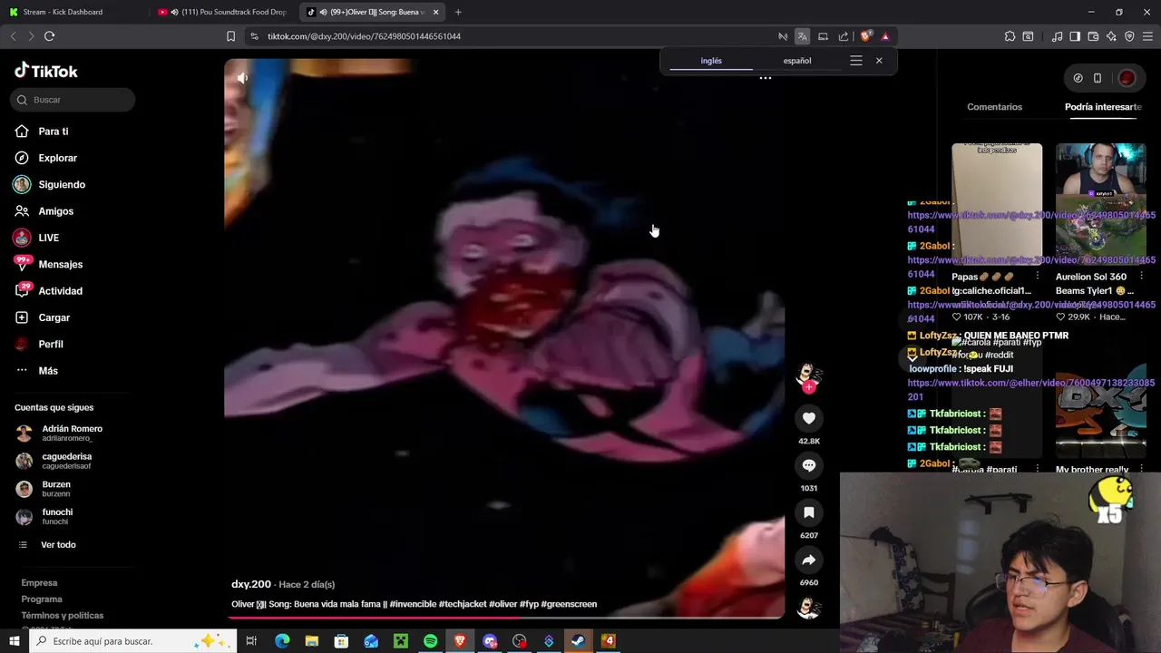The image size is (1161, 653).
Task: Open the Windows Start menu
Action: tap(15, 641)
